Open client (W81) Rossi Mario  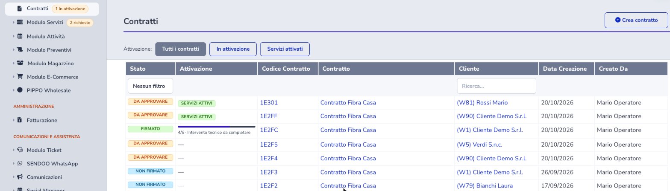[482, 103]
